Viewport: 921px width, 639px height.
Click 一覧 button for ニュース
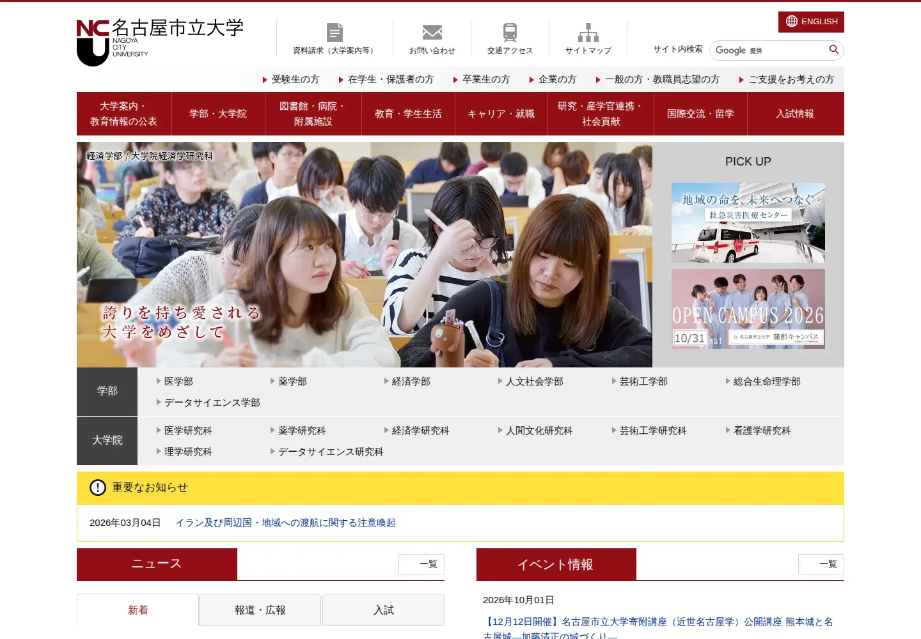pyautogui.click(x=421, y=564)
